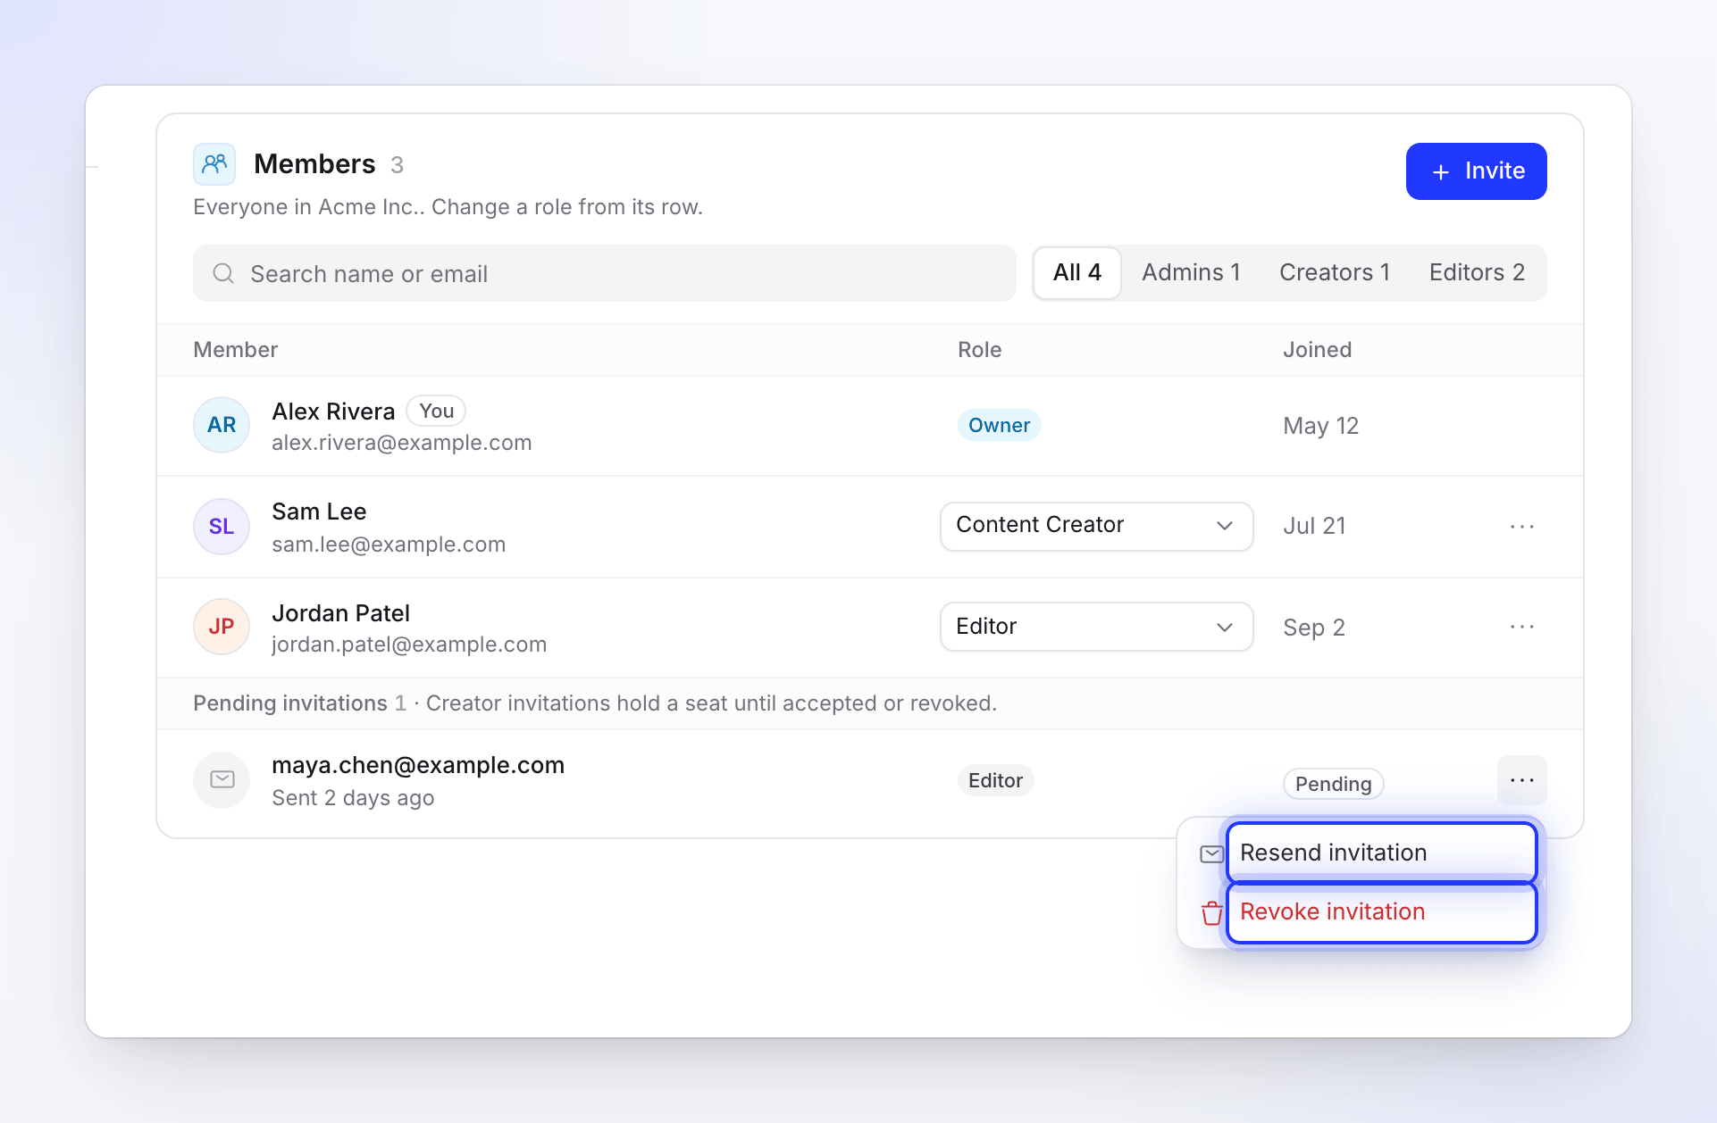Open the Content Creator role dropdown for Sam Lee
Image resolution: width=1717 pixels, height=1123 pixels.
pyautogui.click(x=1096, y=527)
